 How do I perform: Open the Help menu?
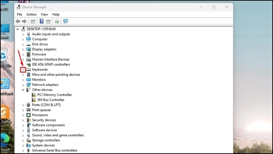coord(56,15)
